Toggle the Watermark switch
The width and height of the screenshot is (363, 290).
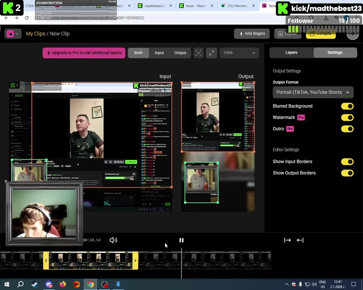click(x=347, y=118)
